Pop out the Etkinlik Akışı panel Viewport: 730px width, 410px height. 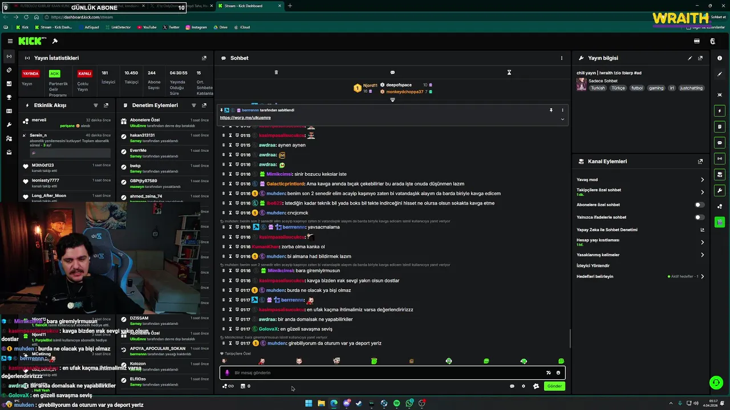coord(106,105)
